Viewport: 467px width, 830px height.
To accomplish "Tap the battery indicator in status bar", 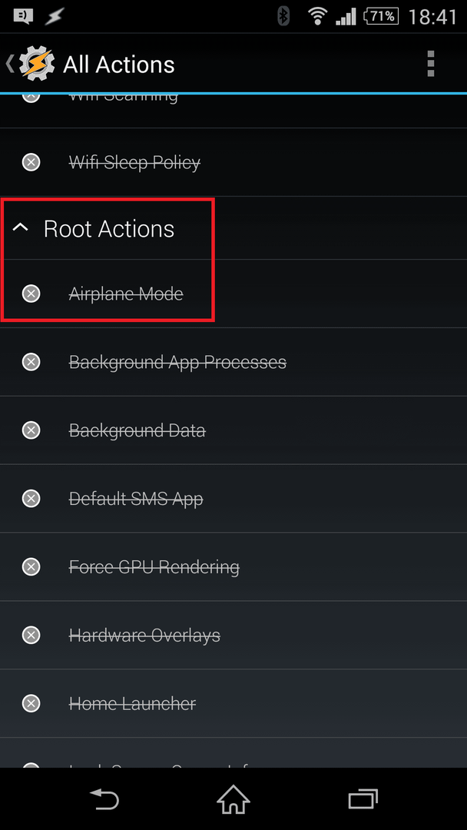I will click(x=380, y=16).
